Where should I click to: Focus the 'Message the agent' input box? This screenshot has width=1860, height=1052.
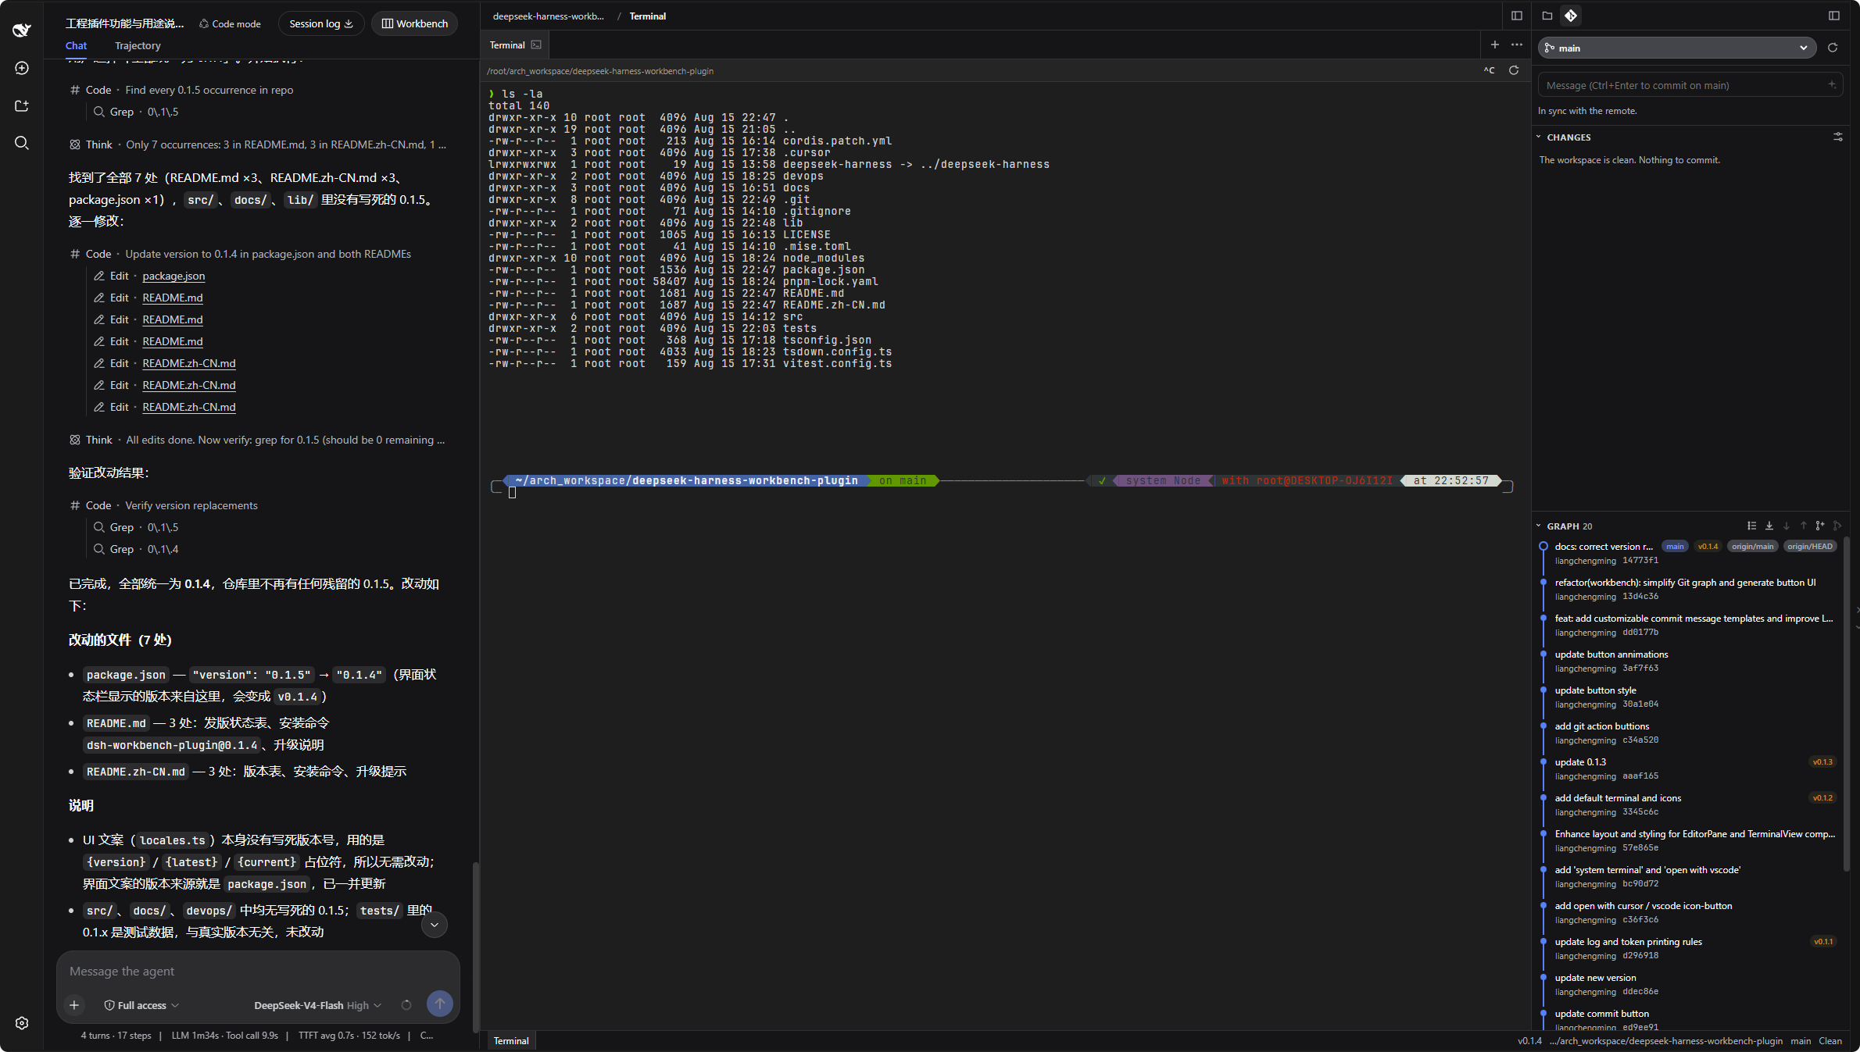point(258,971)
